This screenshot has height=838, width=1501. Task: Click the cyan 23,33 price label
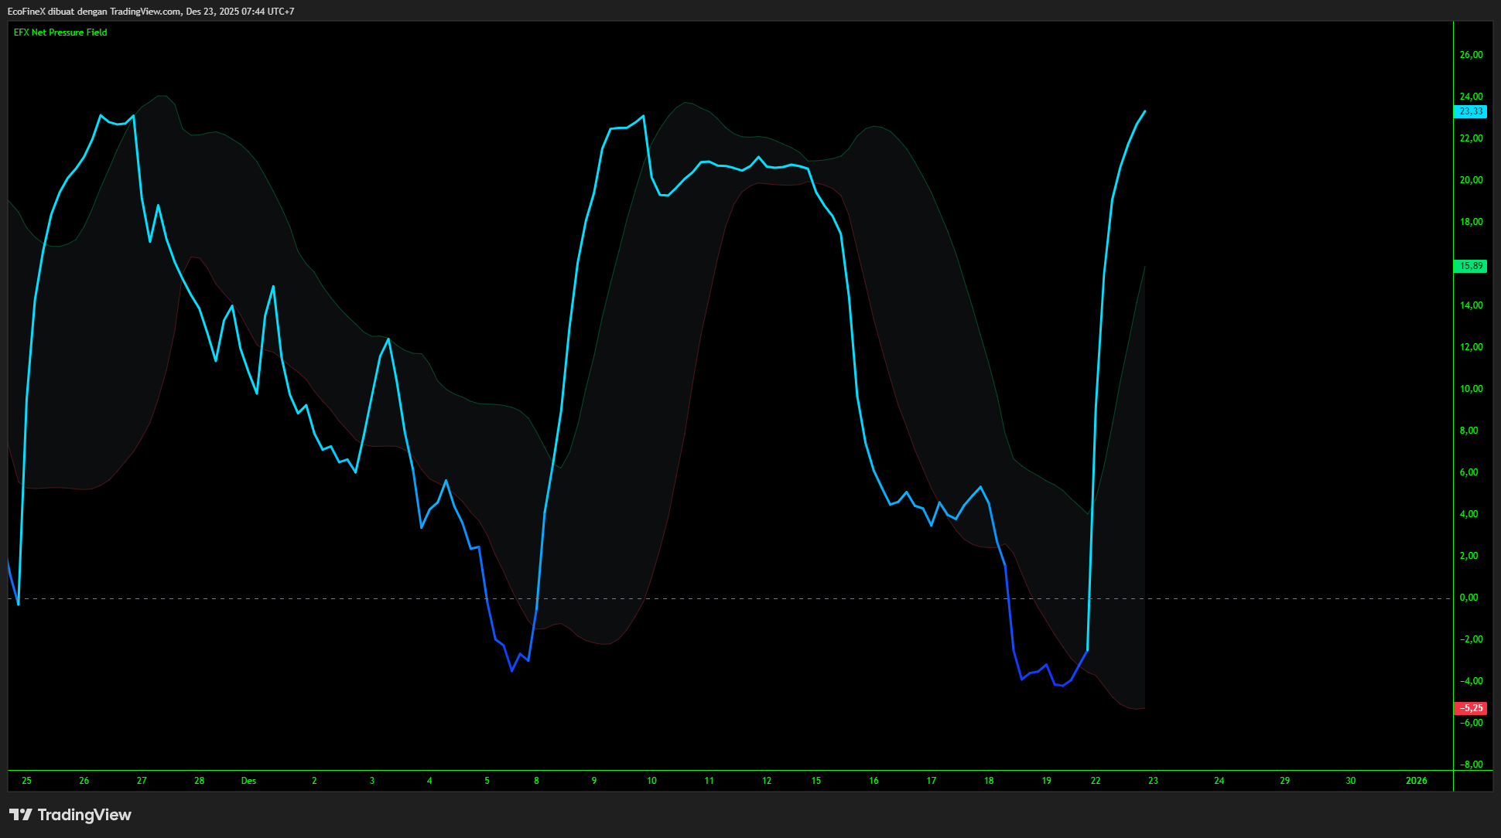pos(1470,111)
